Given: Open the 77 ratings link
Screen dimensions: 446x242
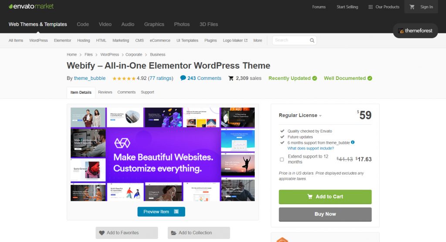Looking at the screenshot, I should pos(161,78).
